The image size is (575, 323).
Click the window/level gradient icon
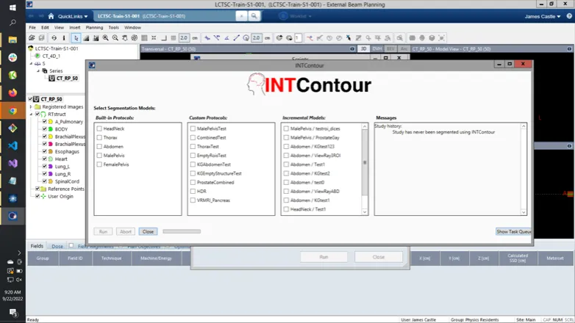pos(86,37)
